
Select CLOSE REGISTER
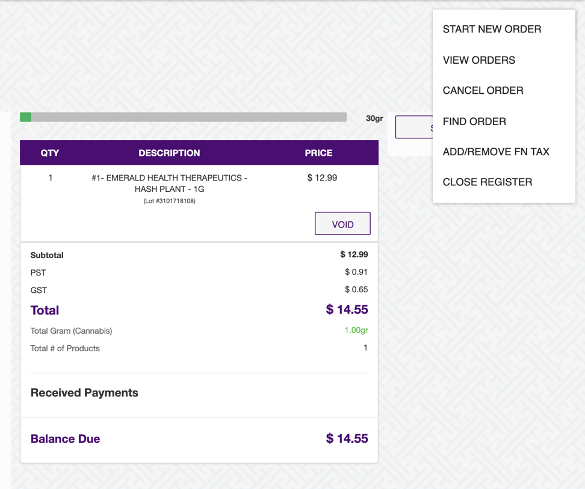[x=487, y=182]
